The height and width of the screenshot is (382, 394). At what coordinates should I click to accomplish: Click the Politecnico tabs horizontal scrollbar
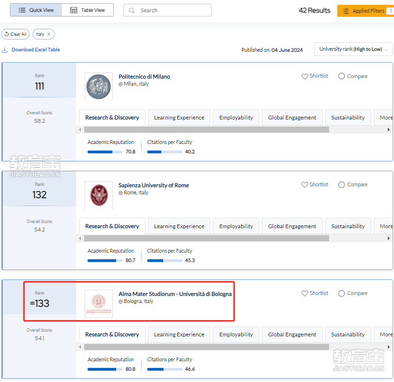(206, 130)
